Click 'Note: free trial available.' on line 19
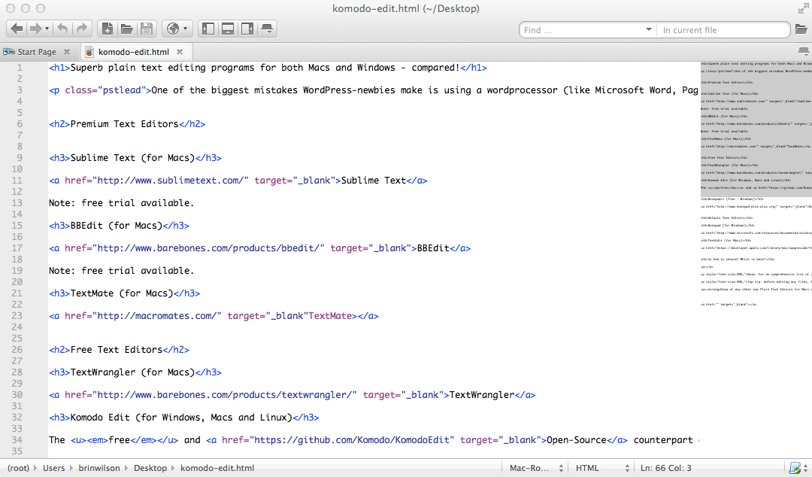Image resolution: width=812 pixels, height=477 pixels. [x=122, y=271]
